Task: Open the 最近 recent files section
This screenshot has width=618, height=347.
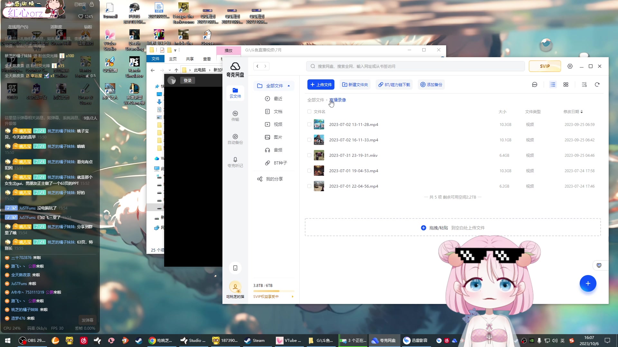Action: tap(274, 99)
